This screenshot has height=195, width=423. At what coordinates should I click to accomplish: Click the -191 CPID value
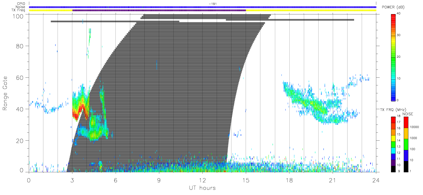[x=213, y=4]
